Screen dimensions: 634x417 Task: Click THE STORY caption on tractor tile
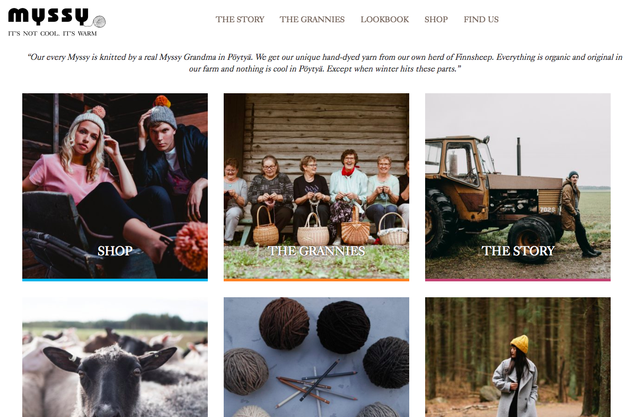click(518, 251)
